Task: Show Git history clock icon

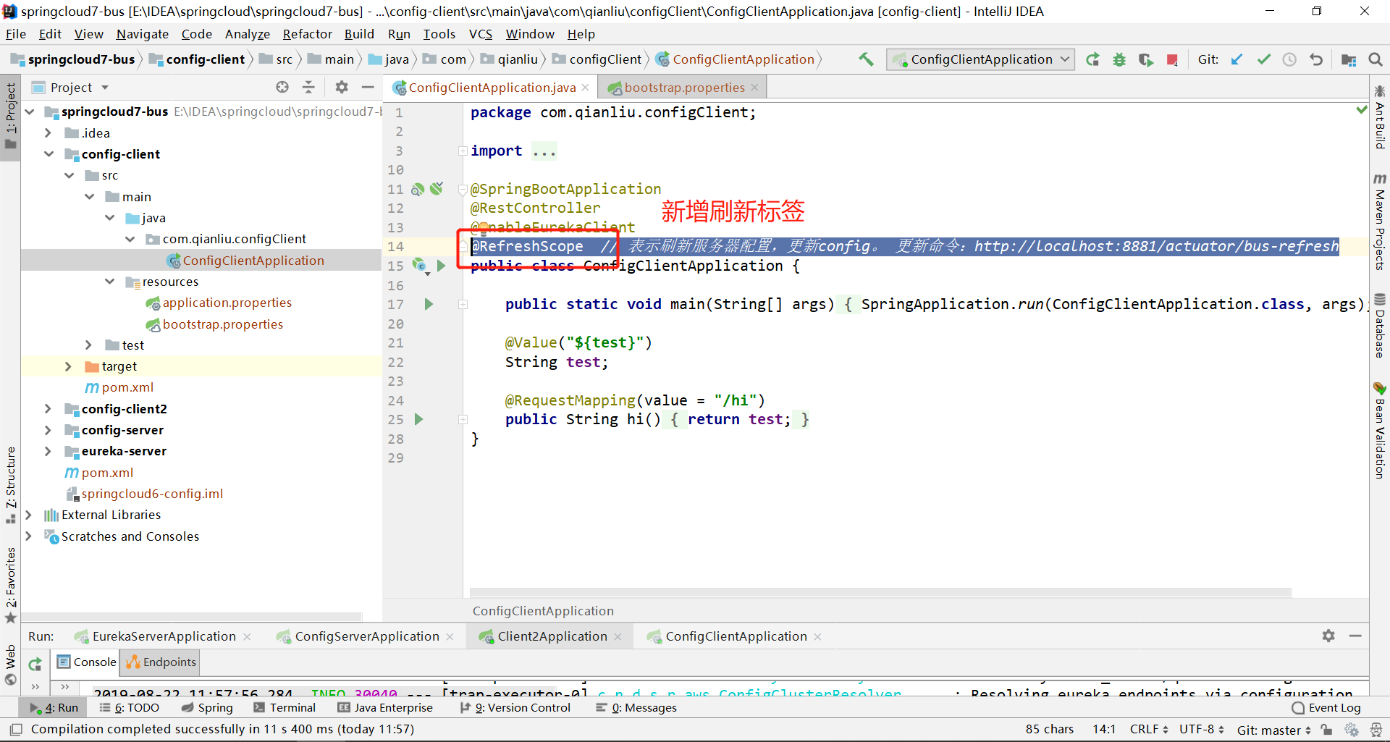Action: (x=1289, y=59)
